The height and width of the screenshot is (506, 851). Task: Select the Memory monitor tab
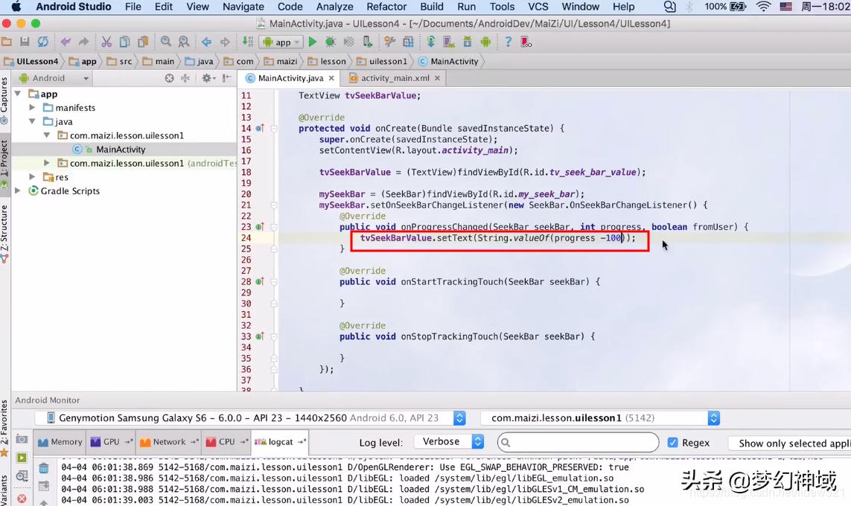(60, 442)
